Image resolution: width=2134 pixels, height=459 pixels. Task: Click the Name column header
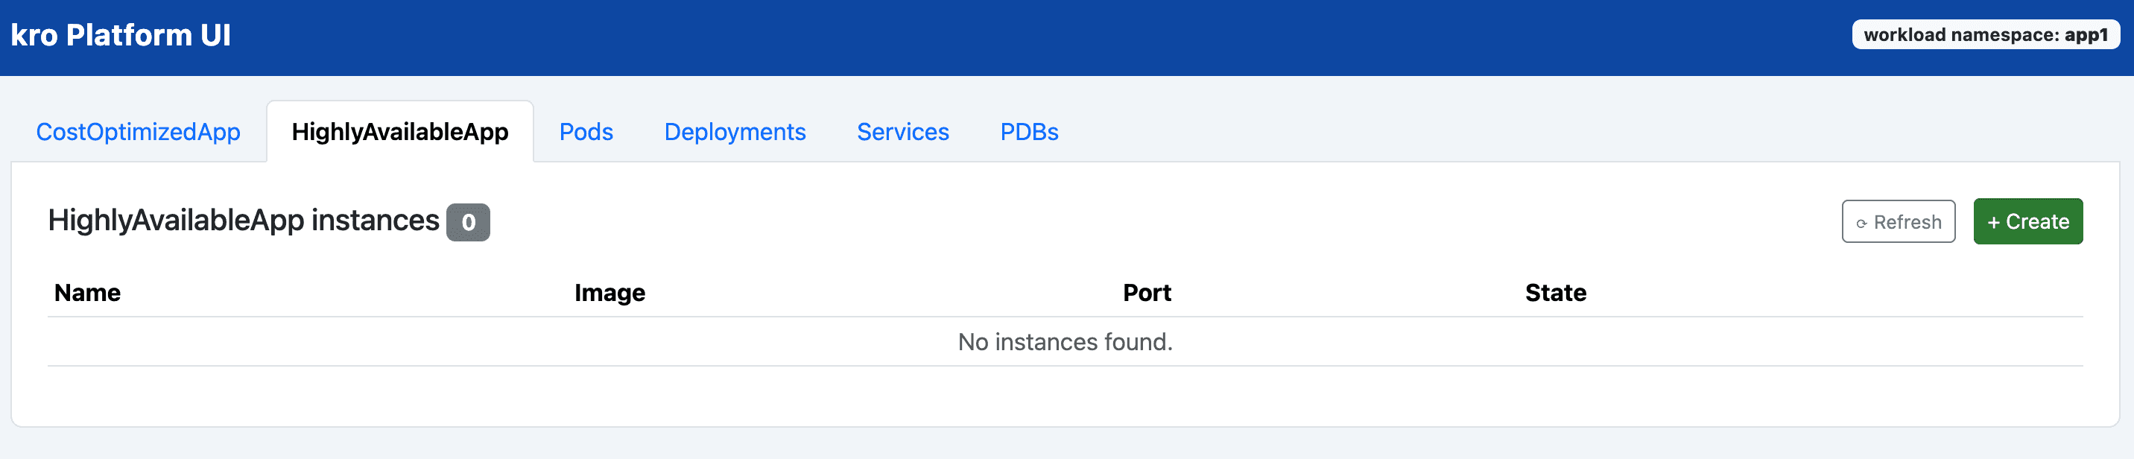coord(88,293)
